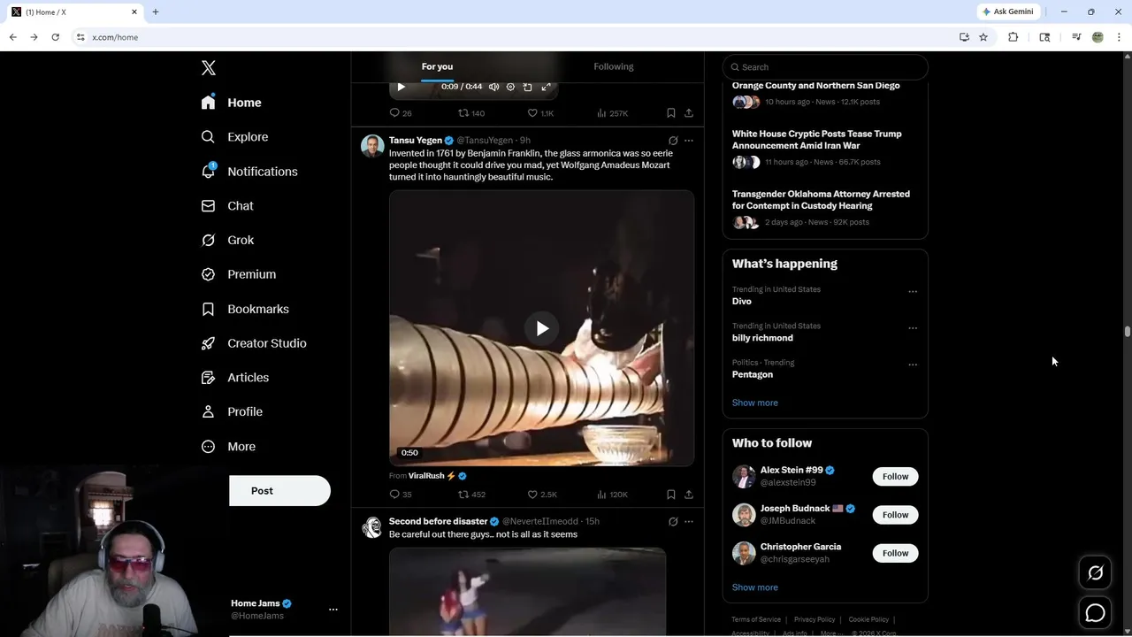
Task: Open options for Divo trend
Action: pos(913,292)
